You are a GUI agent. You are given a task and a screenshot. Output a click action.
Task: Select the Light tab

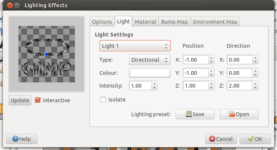(123, 21)
